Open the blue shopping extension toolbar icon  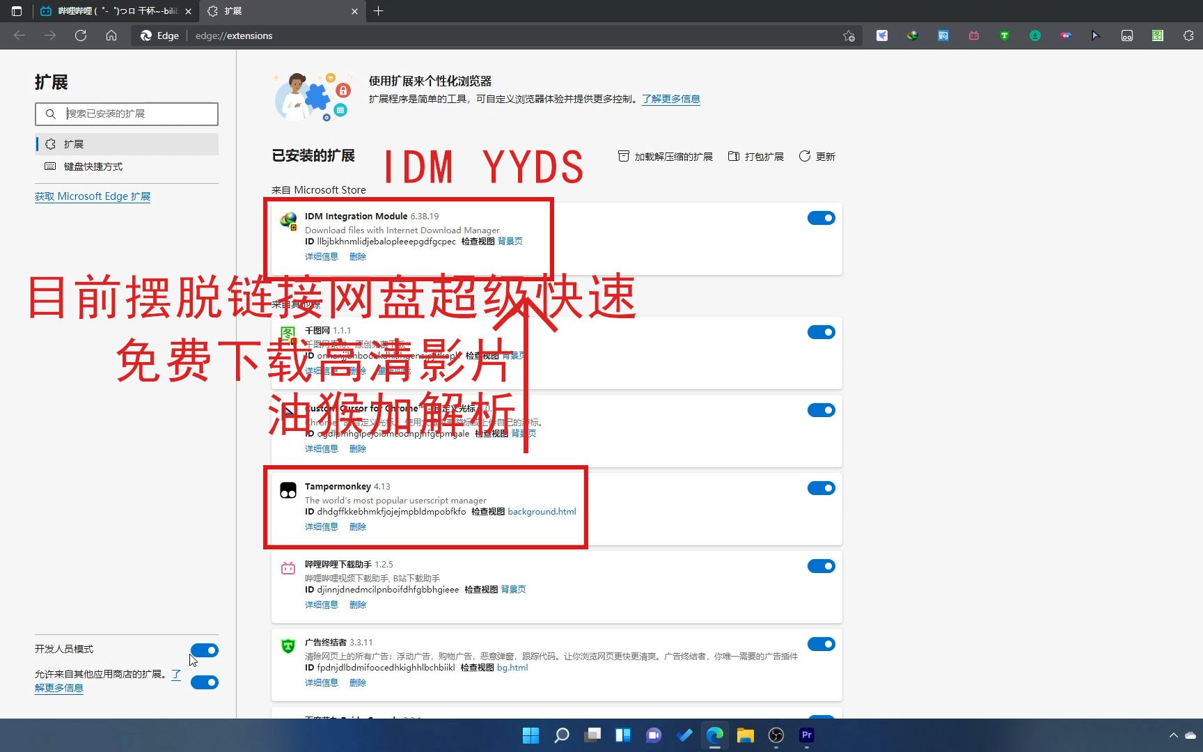[943, 36]
